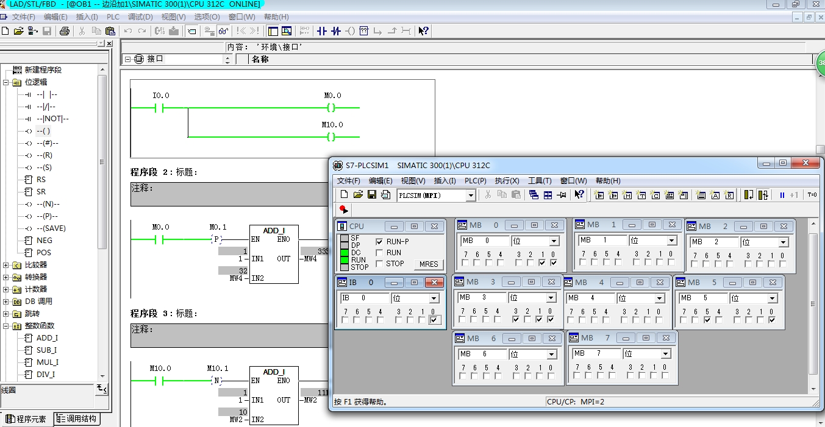Open the PLCSIM(MPI) connection dropdown

[470, 196]
